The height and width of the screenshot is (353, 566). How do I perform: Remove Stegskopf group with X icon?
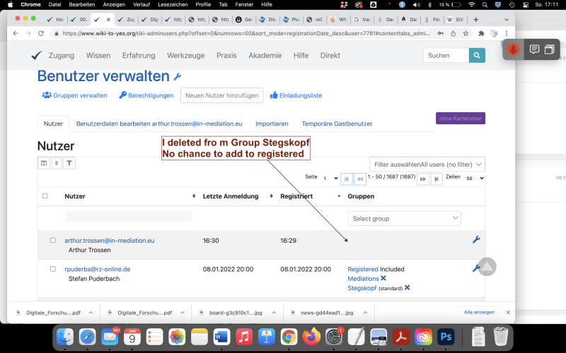408,288
